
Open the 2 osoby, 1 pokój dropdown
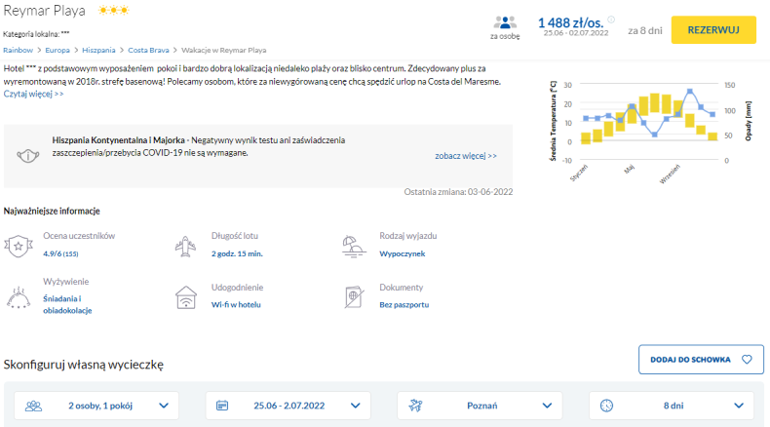pyautogui.click(x=96, y=406)
